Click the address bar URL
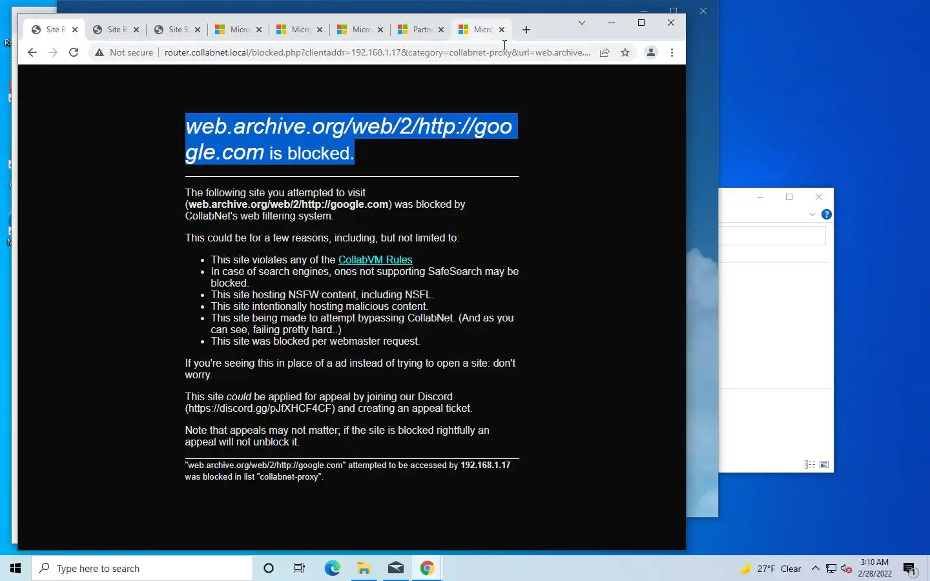The height and width of the screenshot is (581, 930). 377,53
